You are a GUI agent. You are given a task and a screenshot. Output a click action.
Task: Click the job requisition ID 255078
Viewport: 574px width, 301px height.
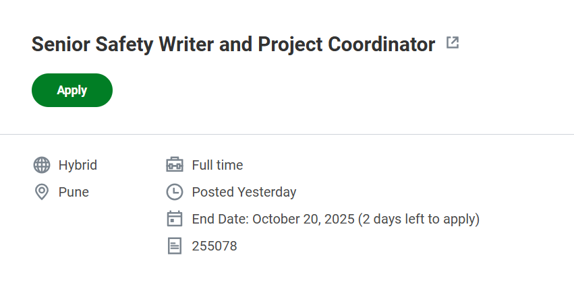(x=214, y=246)
